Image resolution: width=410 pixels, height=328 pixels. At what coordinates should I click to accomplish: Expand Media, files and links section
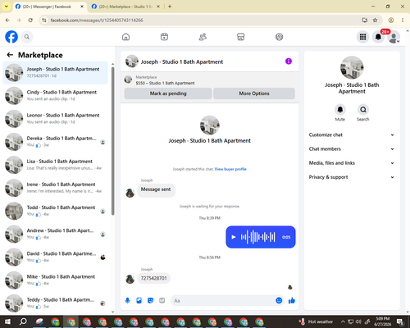pos(352,163)
